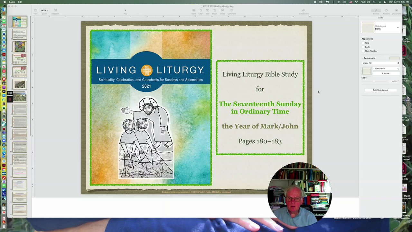Click the Loom webcam bubble of the presenter
Image resolution: width=412 pixels, height=232 pixels.
(x=299, y=195)
